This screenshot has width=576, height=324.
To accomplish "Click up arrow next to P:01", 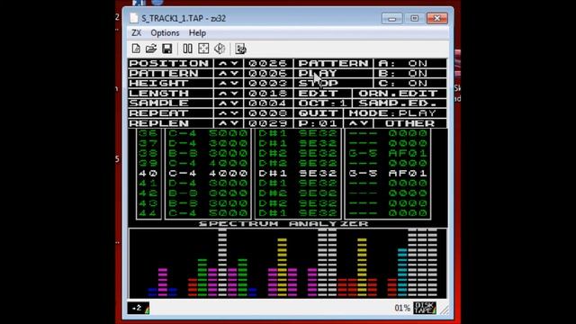I will pos(353,123).
